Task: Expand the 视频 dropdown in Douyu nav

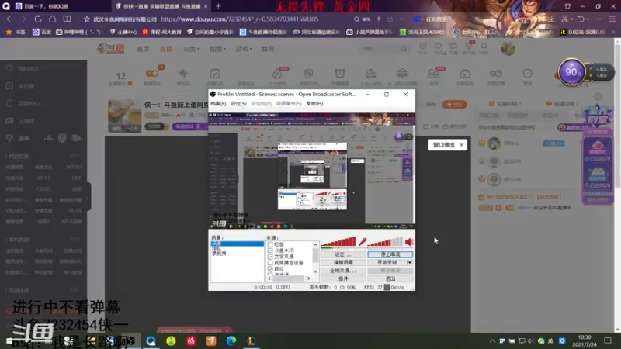Action: tap(217, 49)
